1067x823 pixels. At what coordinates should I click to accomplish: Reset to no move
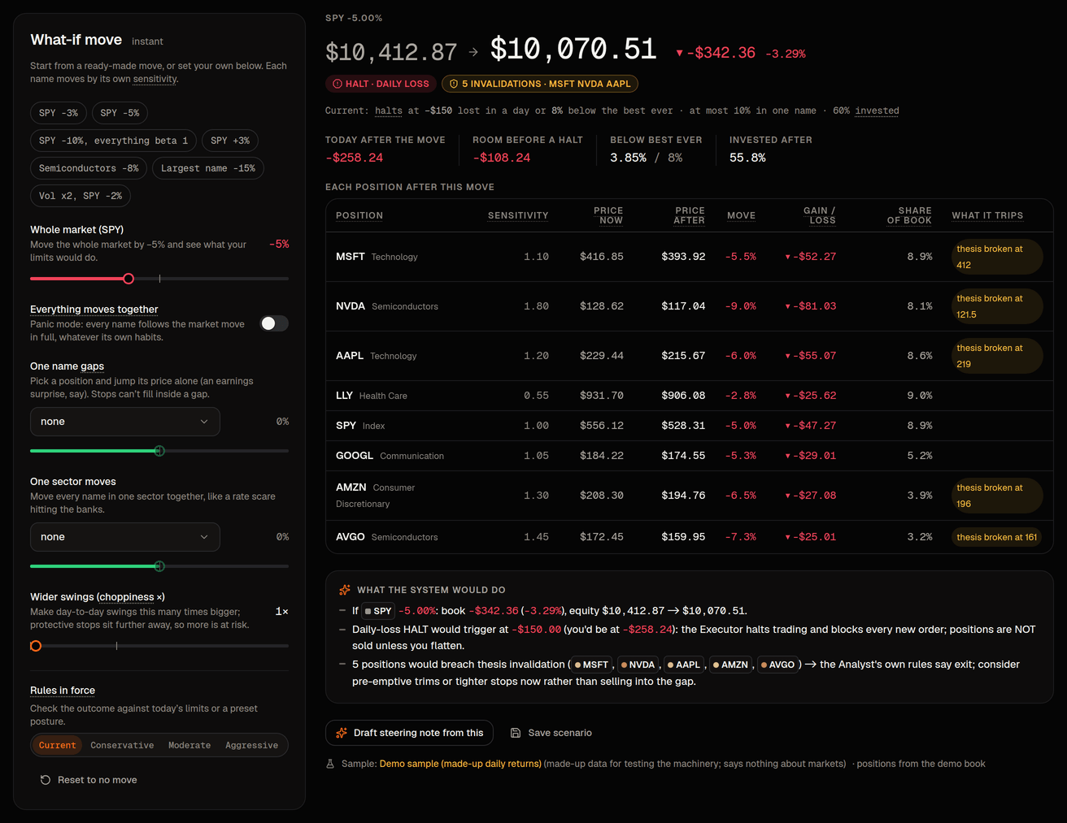click(89, 780)
